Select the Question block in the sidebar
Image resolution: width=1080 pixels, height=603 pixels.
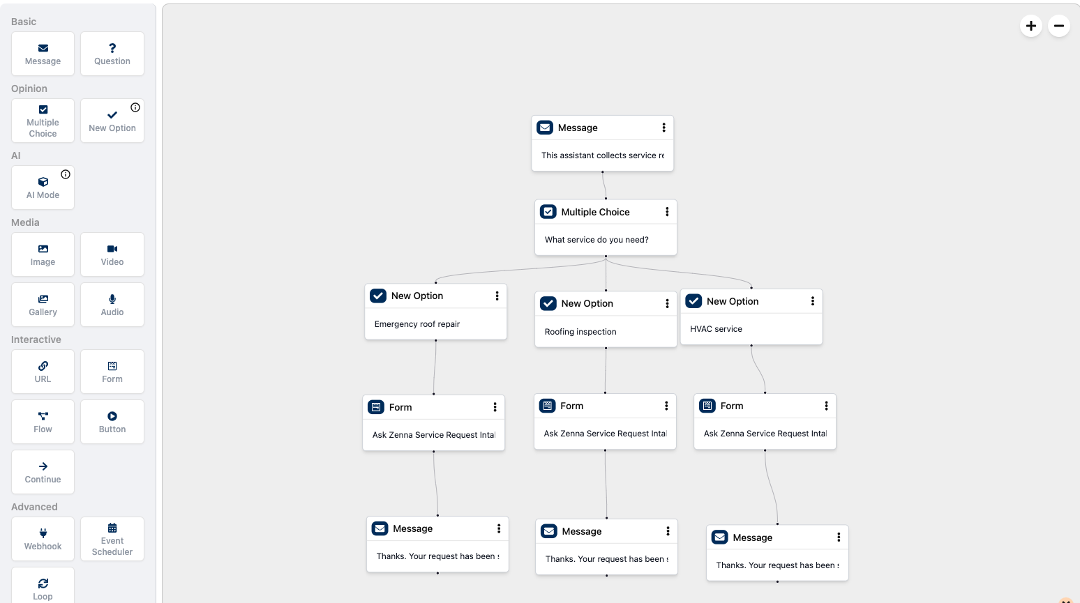(112, 54)
